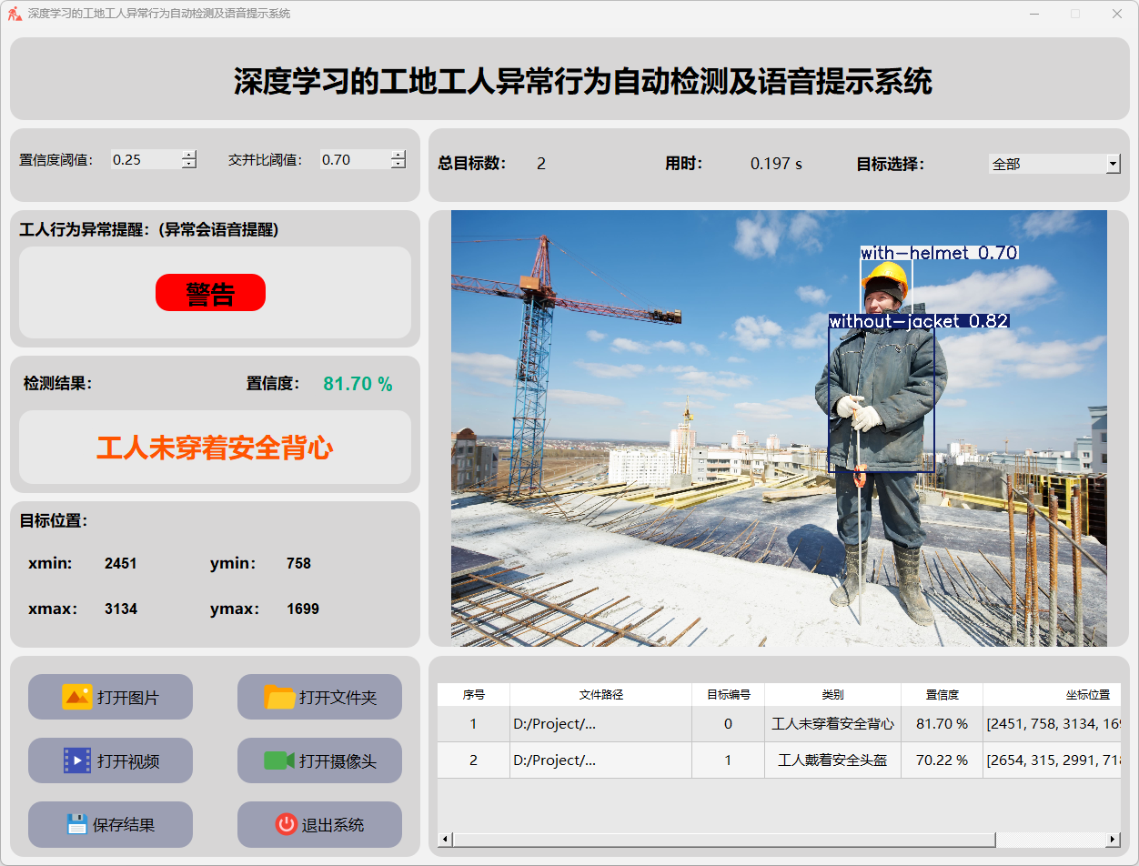Click the detected worker image preview
1139x866 pixels.
pyautogui.click(x=779, y=428)
